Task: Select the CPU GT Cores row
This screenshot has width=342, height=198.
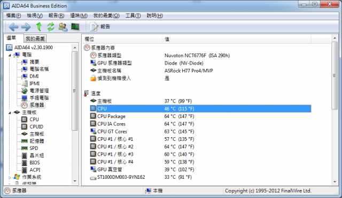Action: (x=201, y=132)
